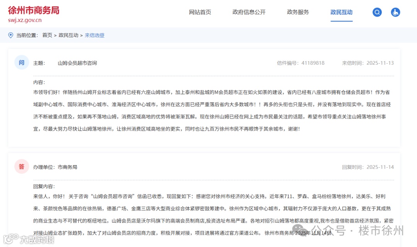
Task: Click swj.xz.gov.cn site address text
Action: pos(25,20)
